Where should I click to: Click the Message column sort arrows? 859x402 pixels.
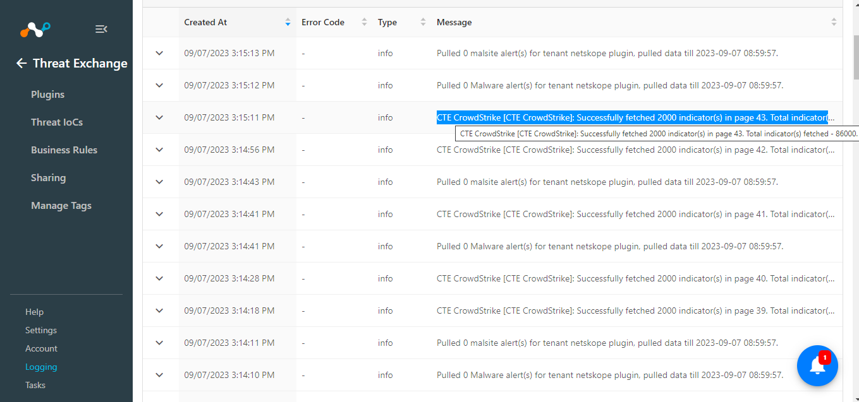tap(834, 22)
